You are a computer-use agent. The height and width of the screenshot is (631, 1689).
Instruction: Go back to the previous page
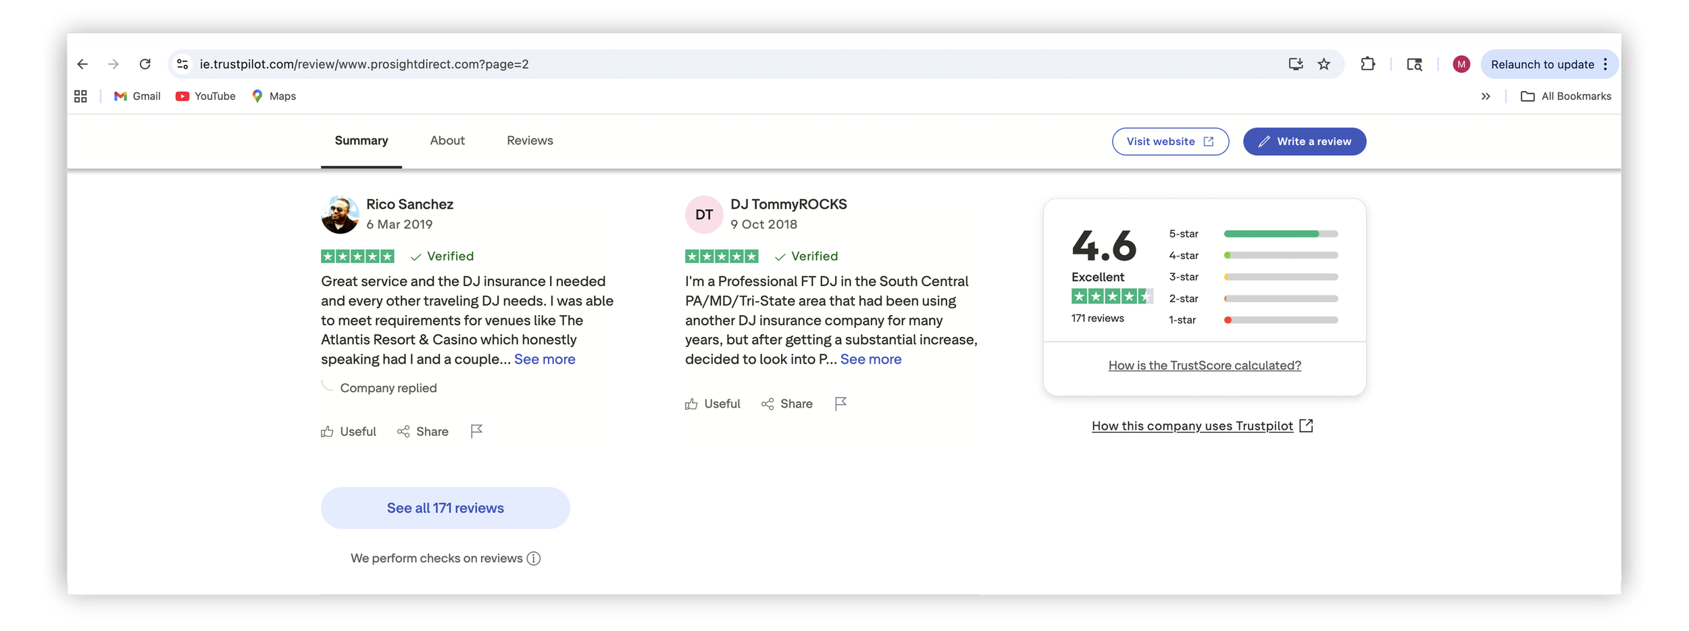(x=82, y=64)
